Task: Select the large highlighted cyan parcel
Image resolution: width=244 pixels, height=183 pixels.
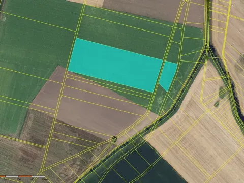Action: point(115,65)
